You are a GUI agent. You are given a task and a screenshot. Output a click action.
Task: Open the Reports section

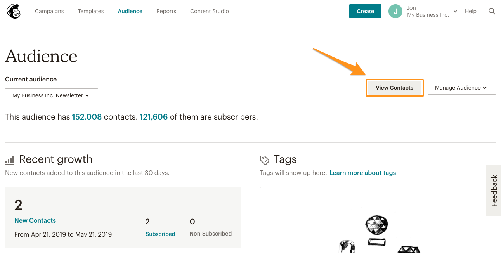(x=166, y=11)
